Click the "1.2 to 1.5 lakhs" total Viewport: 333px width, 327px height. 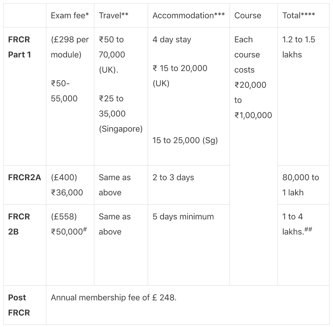[x=298, y=47]
